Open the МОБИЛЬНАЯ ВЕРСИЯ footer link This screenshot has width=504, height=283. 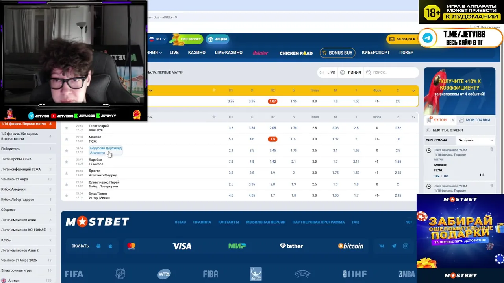click(266, 222)
